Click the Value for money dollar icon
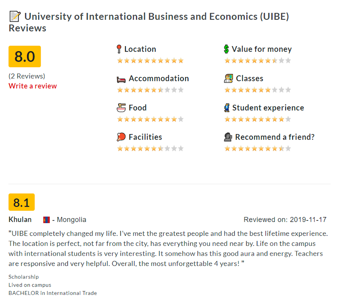 [x=226, y=49]
